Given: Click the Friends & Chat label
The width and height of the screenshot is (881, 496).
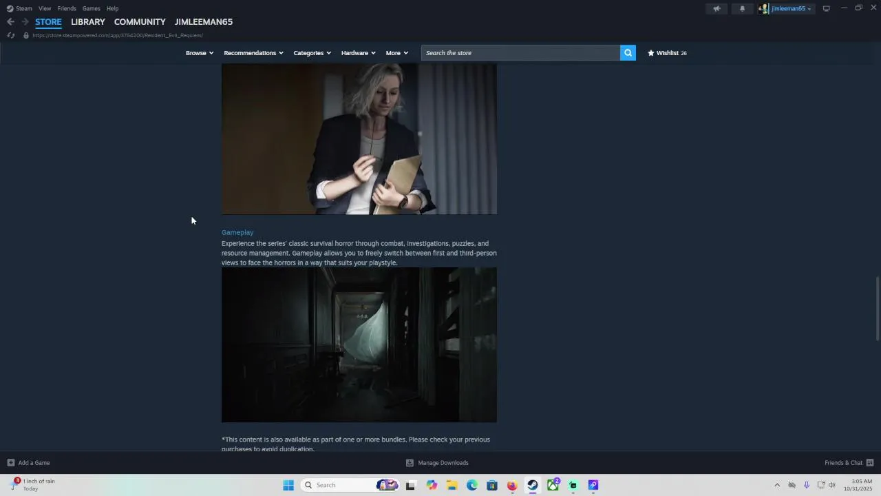Looking at the screenshot, I should (843, 463).
